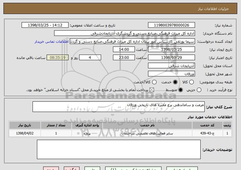This screenshot has height=170, width=241.
Task: Click the pink بازگشت button at bottom
Action: (72, 168)
